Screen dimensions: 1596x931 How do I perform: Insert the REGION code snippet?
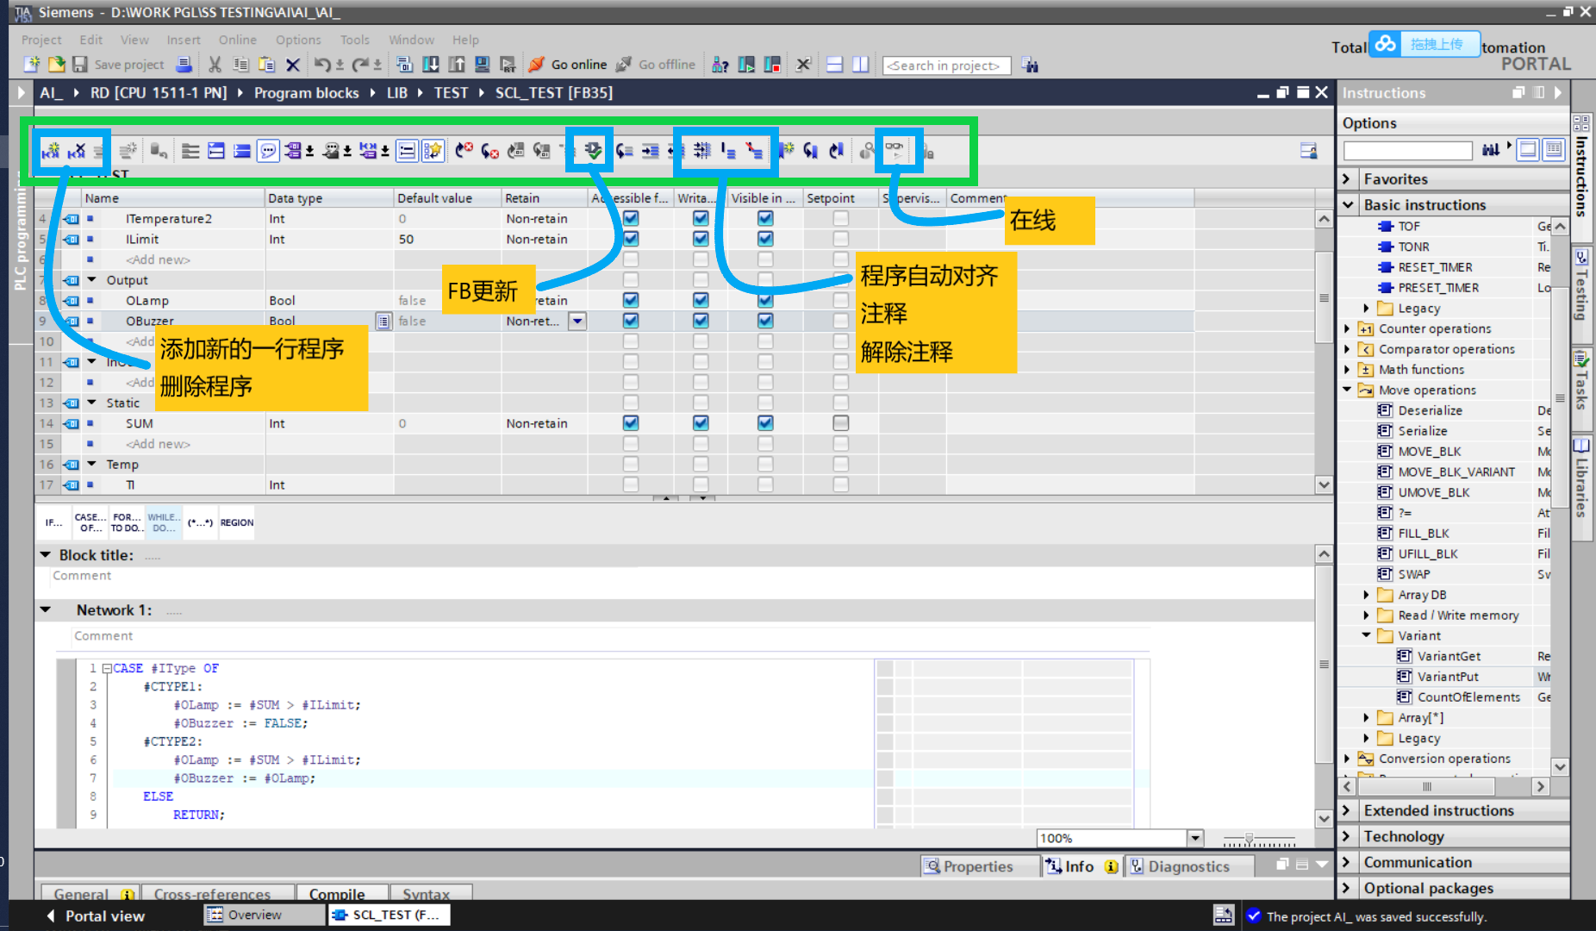[237, 522]
